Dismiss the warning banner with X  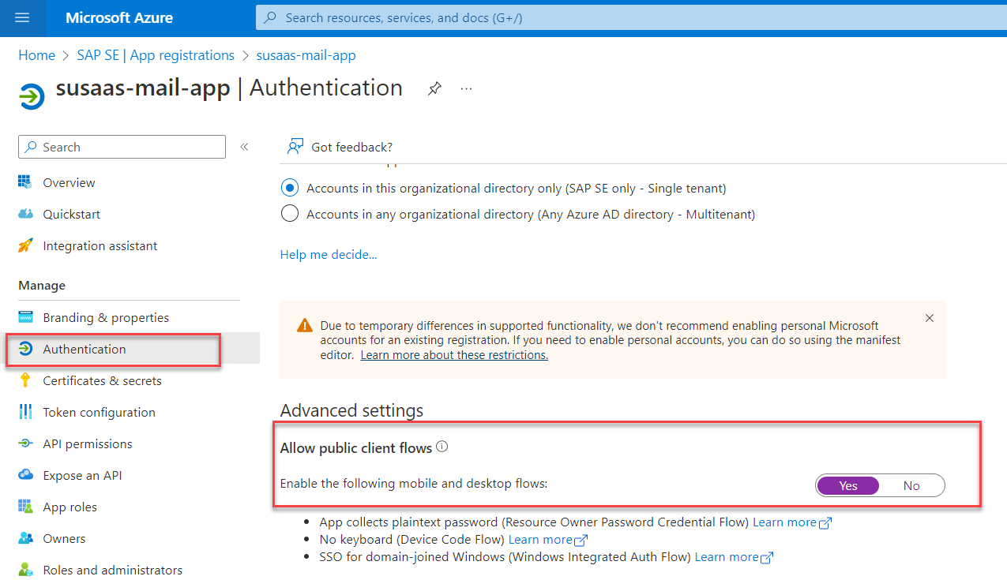point(929,318)
